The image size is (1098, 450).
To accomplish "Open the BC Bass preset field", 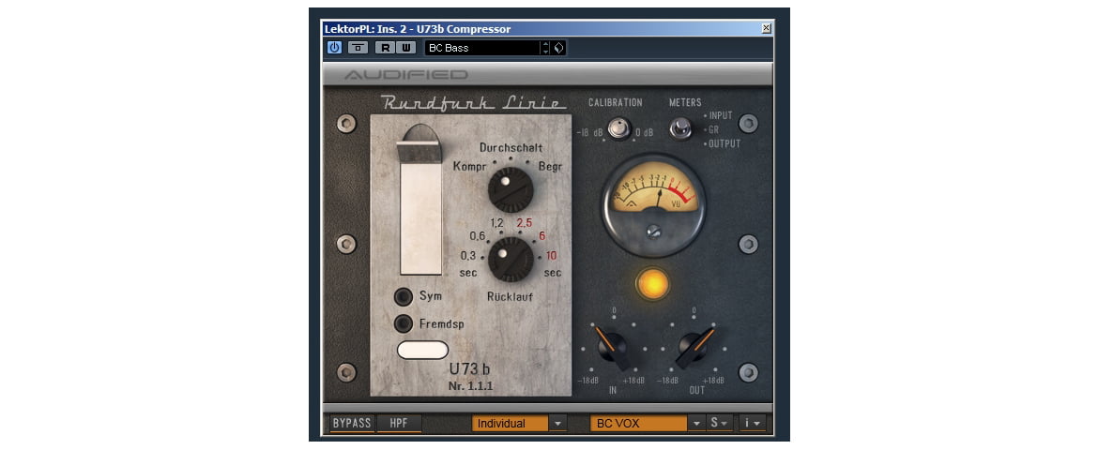I will click(481, 48).
